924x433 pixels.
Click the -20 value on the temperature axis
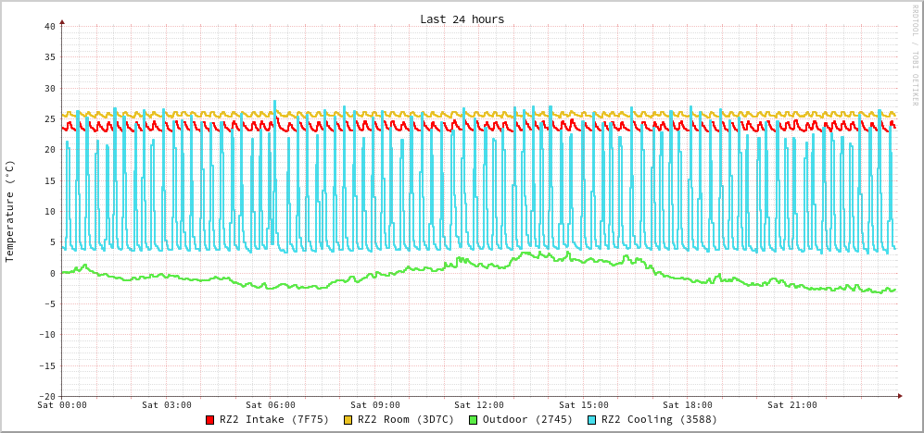click(x=47, y=396)
